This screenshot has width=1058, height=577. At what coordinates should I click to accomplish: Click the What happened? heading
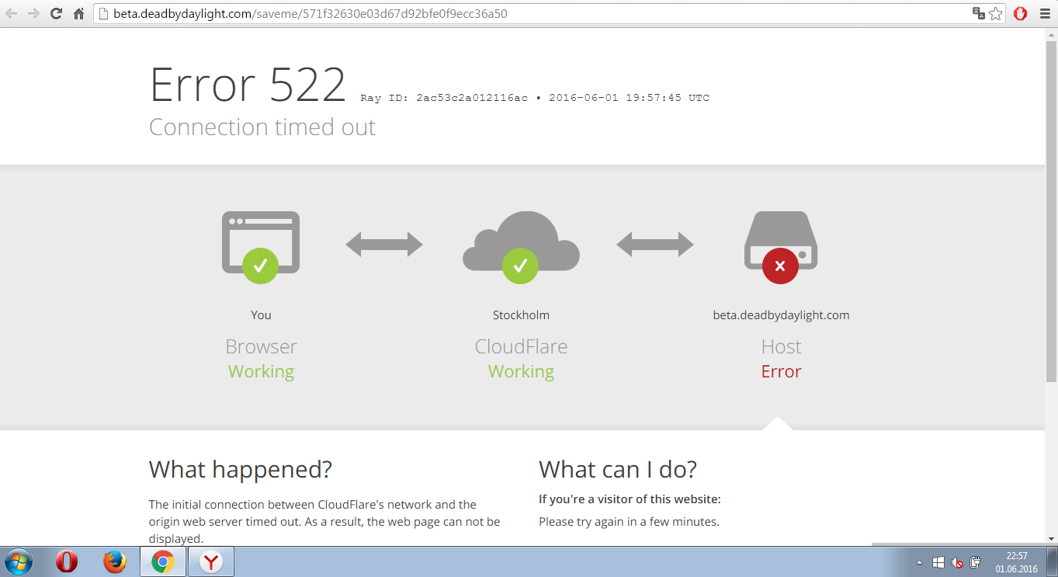[x=241, y=469]
